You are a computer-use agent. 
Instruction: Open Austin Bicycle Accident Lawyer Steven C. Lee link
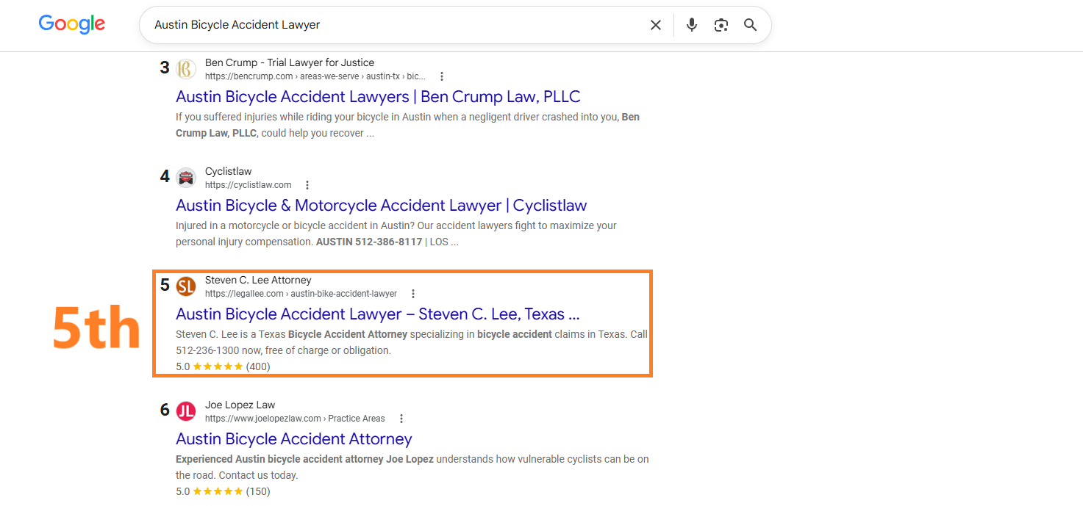pyautogui.click(x=378, y=314)
